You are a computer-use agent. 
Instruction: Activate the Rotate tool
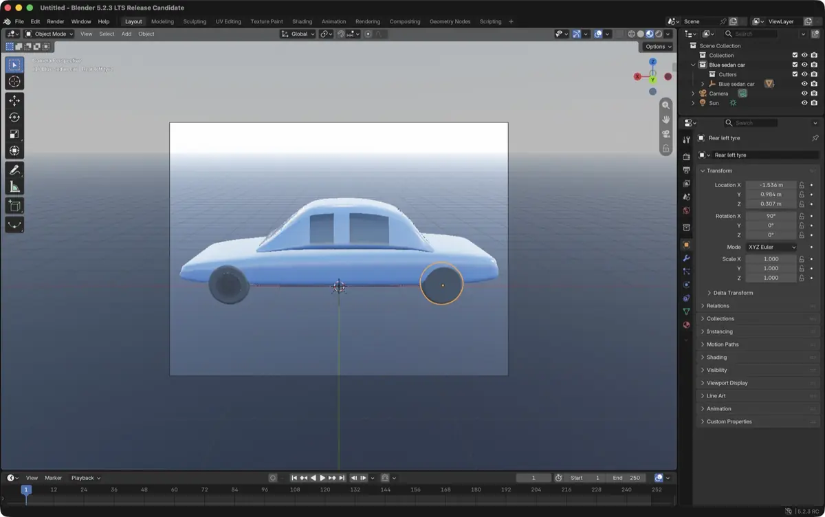tap(14, 118)
